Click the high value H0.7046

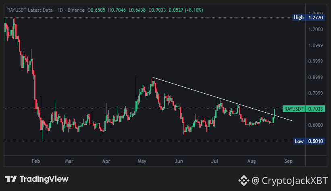[117, 10]
